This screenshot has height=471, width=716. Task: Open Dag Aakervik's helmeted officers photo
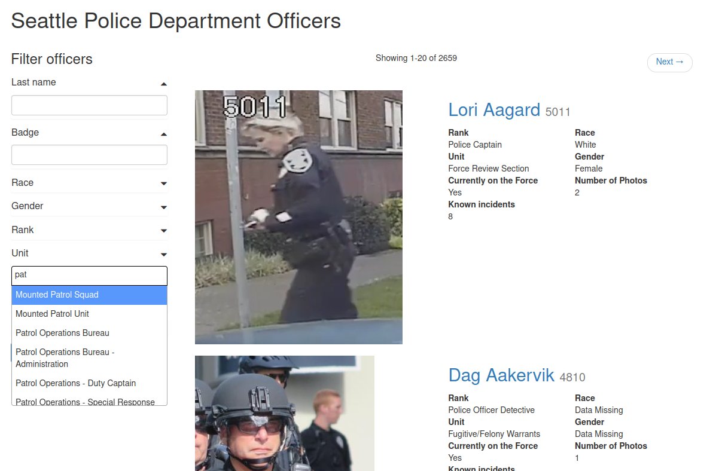tap(285, 414)
